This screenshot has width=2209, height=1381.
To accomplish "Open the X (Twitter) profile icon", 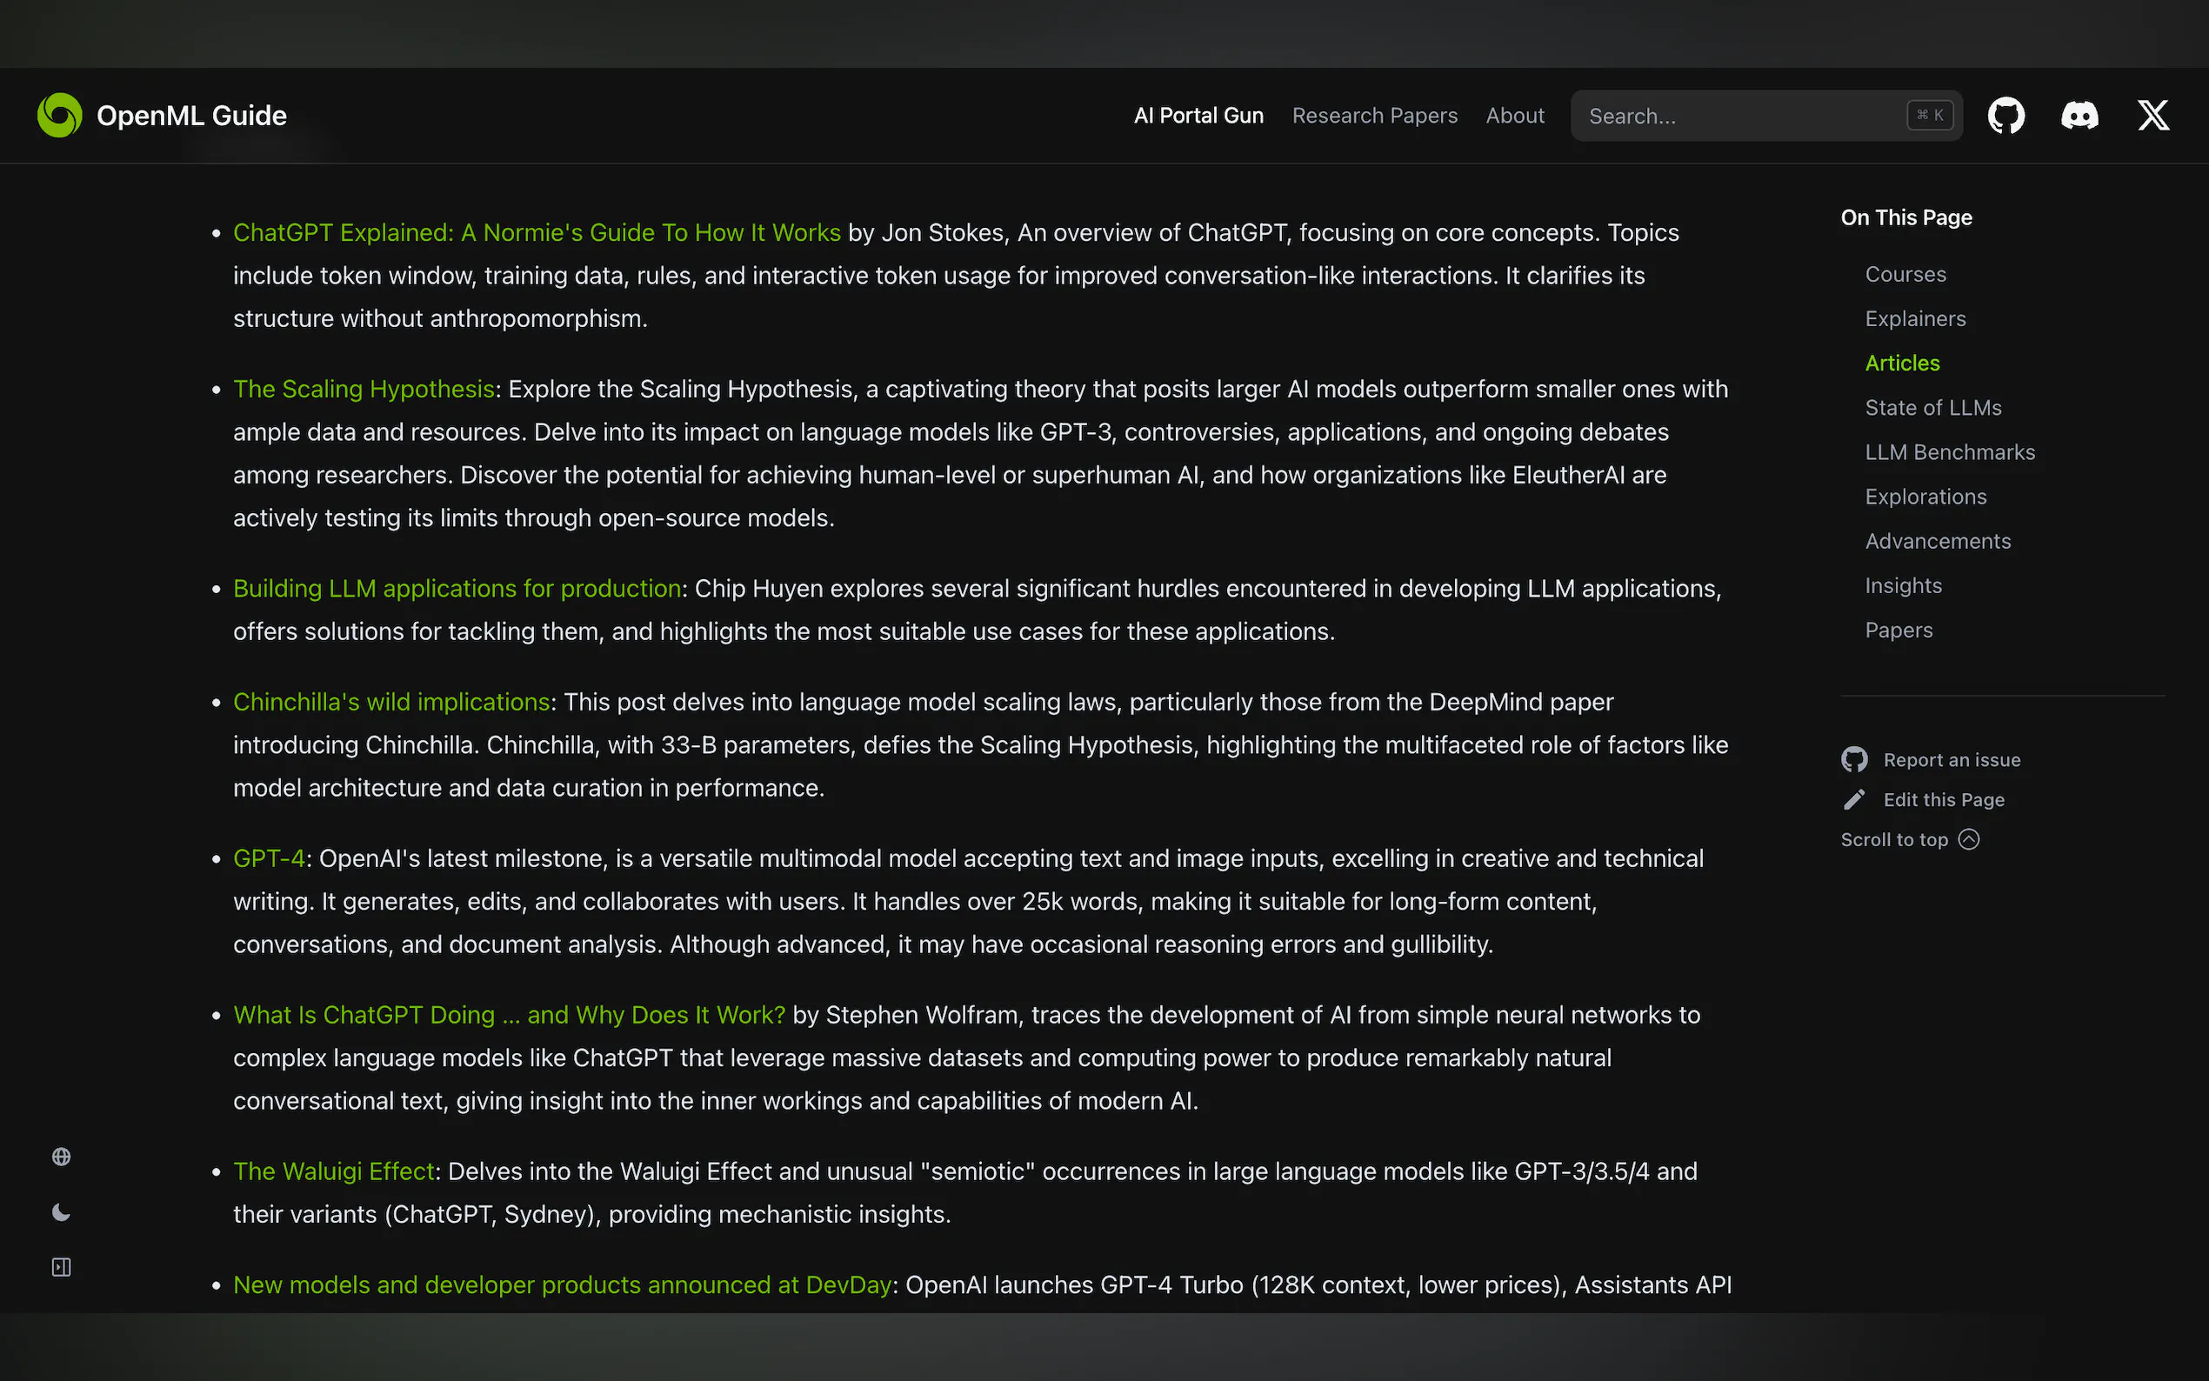I will pyautogui.click(x=2153, y=116).
